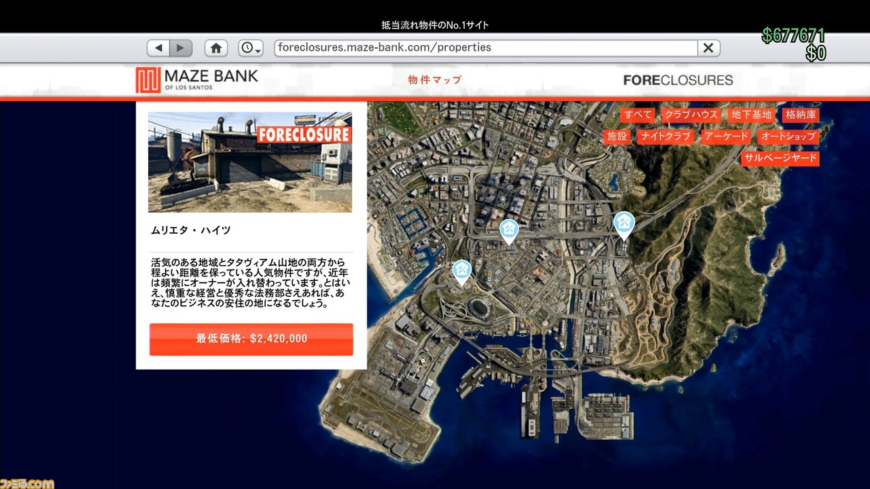The width and height of the screenshot is (870, 489).
Task: Click the Maze Bank logo
Action: click(197, 79)
